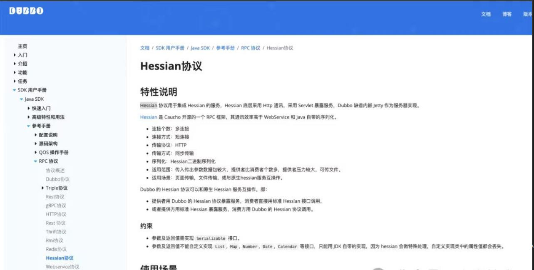
Task: Open 高级特性和用法 sidebar entry
Action: click(48, 117)
